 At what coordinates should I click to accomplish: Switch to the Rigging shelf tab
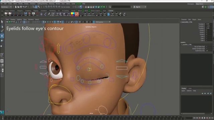[36, 10]
